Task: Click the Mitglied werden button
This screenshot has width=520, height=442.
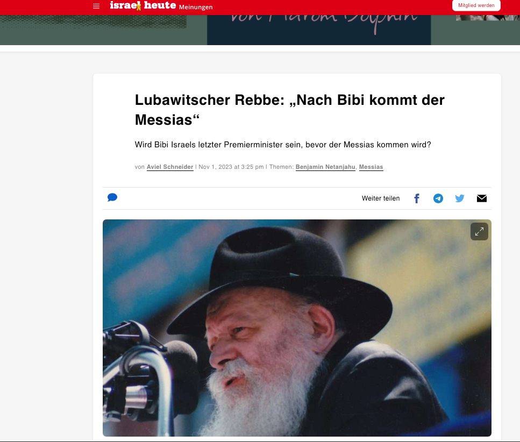Action: [x=476, y=5]
